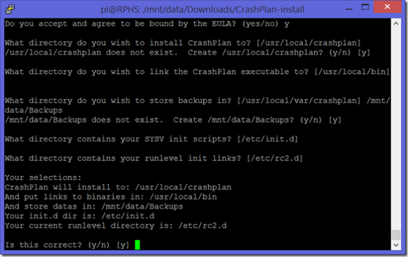
Task: Click the PuTTY icon in the title bar
Action: tap(11, 10)
